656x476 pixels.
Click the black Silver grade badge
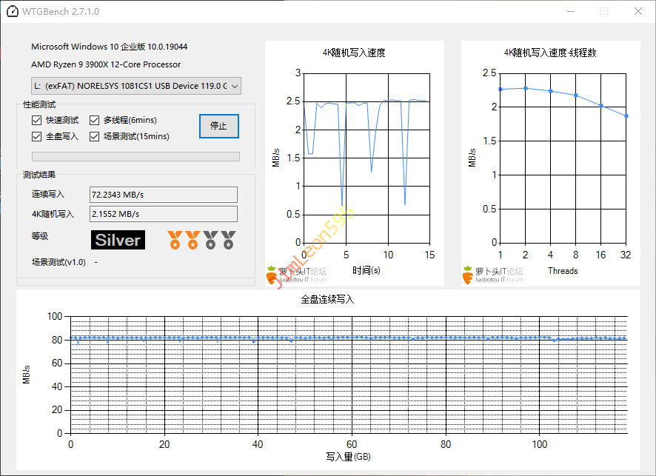point(118,240)
